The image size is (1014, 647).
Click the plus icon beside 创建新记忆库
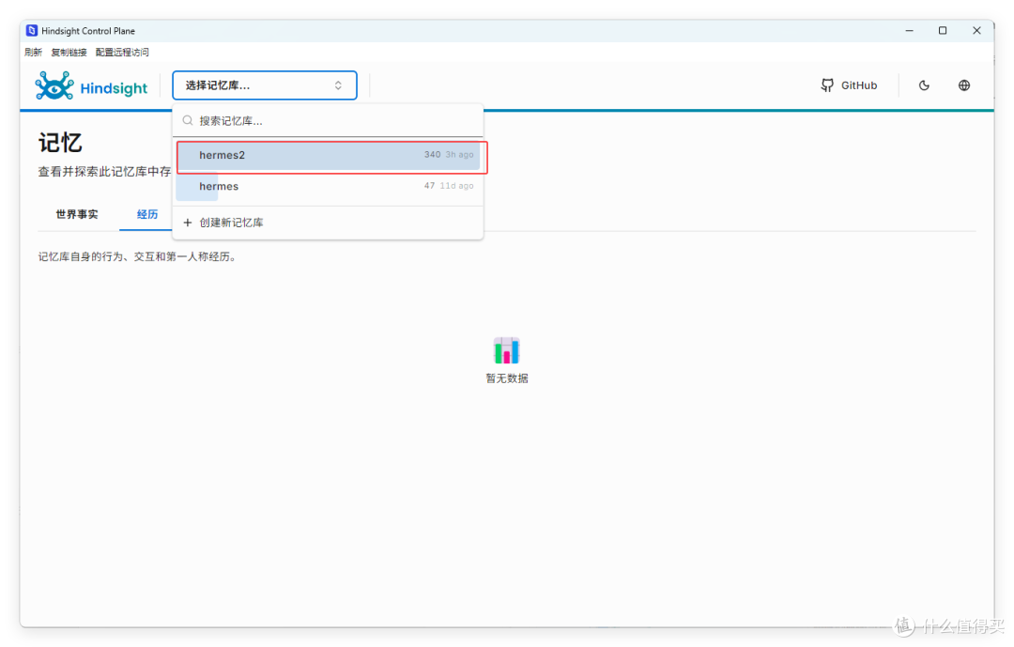(x=188, y=223)
